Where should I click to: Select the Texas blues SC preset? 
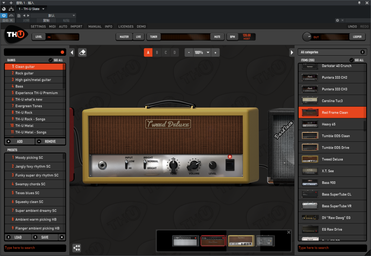[35, 193]
